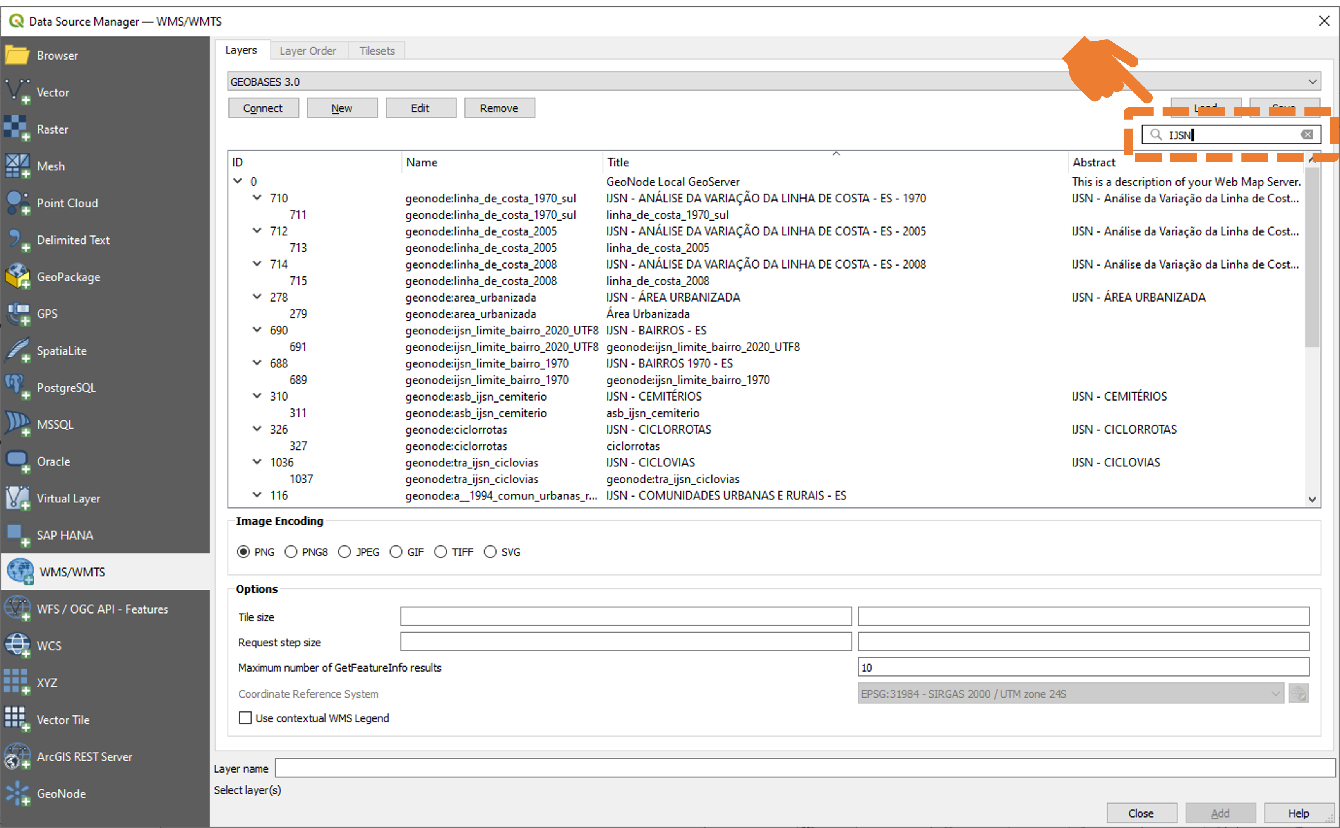1340x828 pixels.
Task: Focus the Layer name input field
Action: pyautogui.click(x=805, y=768)
